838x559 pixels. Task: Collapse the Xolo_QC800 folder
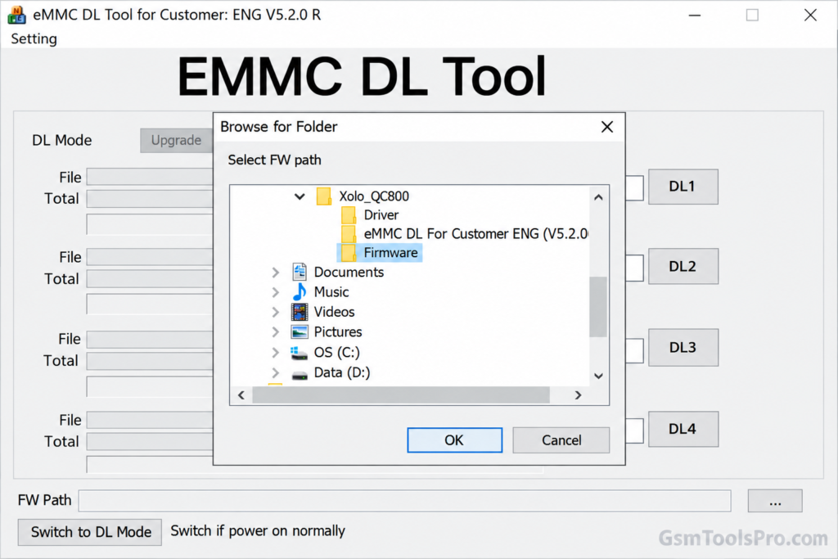(300, 196)
